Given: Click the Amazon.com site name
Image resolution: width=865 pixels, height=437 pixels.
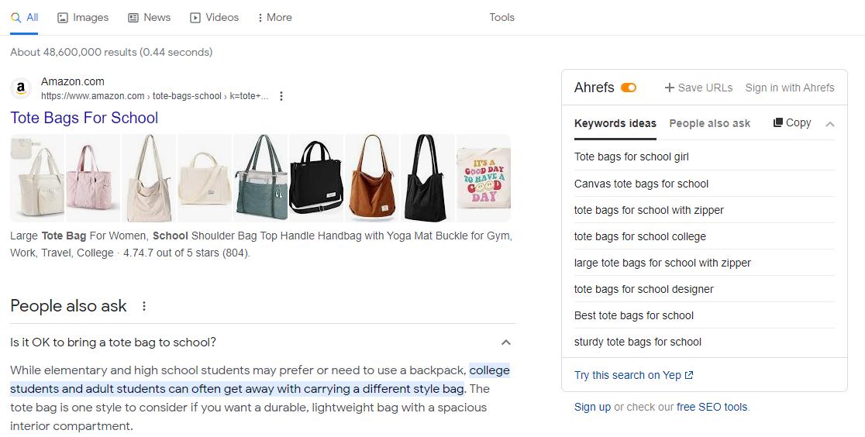Looking at the screenshot, I should [72, 81].
